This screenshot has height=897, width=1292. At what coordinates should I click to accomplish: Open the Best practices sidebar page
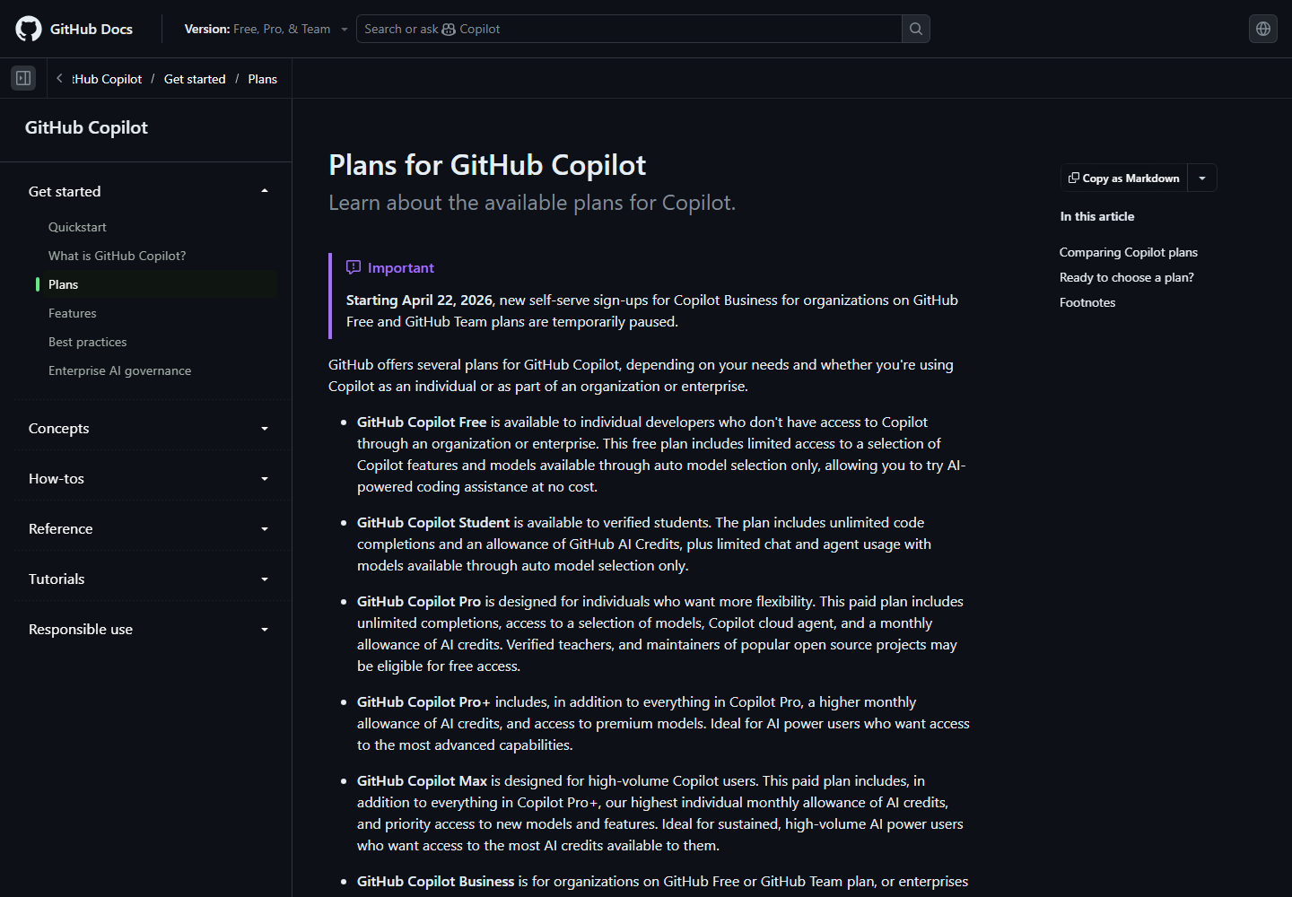[x=88, y=342]
